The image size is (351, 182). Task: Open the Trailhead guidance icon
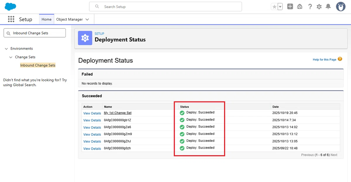(300, 6)
